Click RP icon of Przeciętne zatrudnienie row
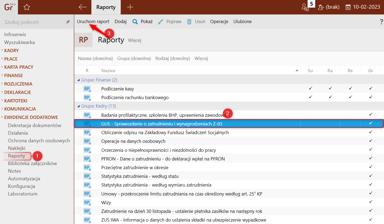Screen dimensions: 384x224 tap(87, 168)
